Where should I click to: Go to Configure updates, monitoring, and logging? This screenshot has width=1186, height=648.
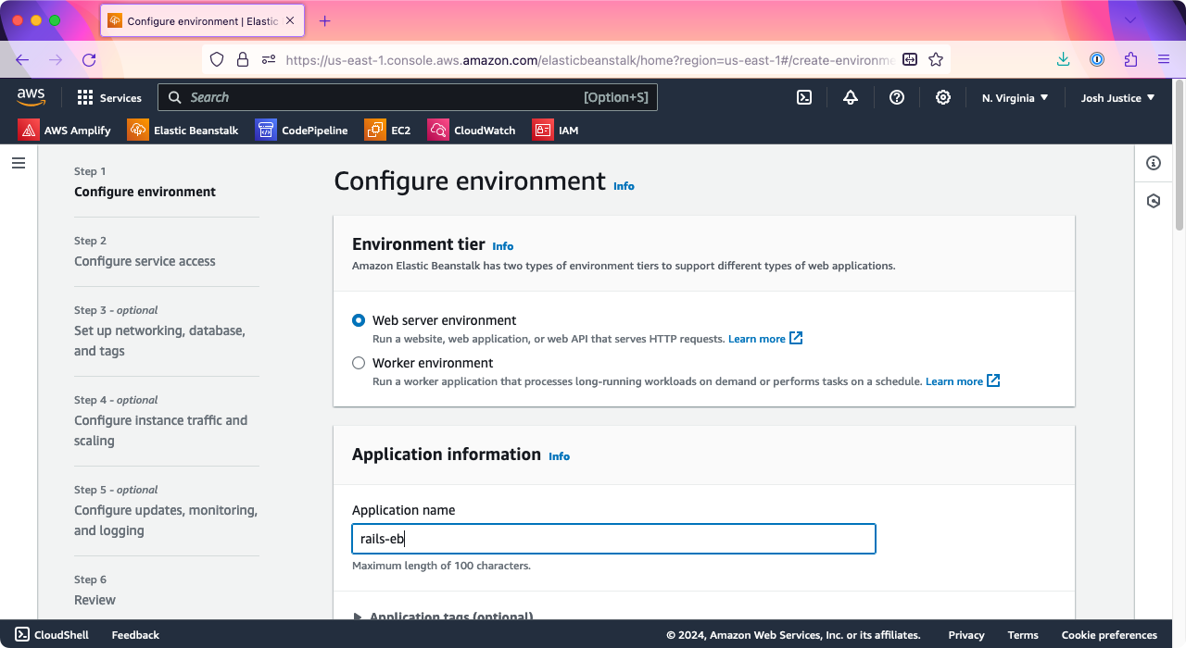(x=166, y=520)
